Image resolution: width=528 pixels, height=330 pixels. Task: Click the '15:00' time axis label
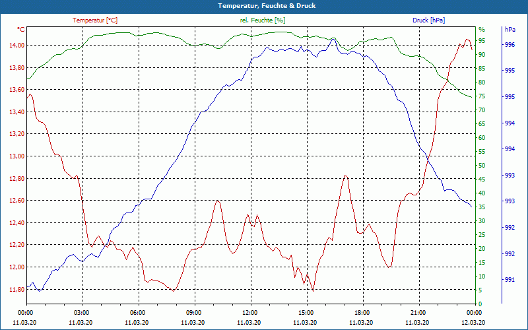click(x=306, y=312)
